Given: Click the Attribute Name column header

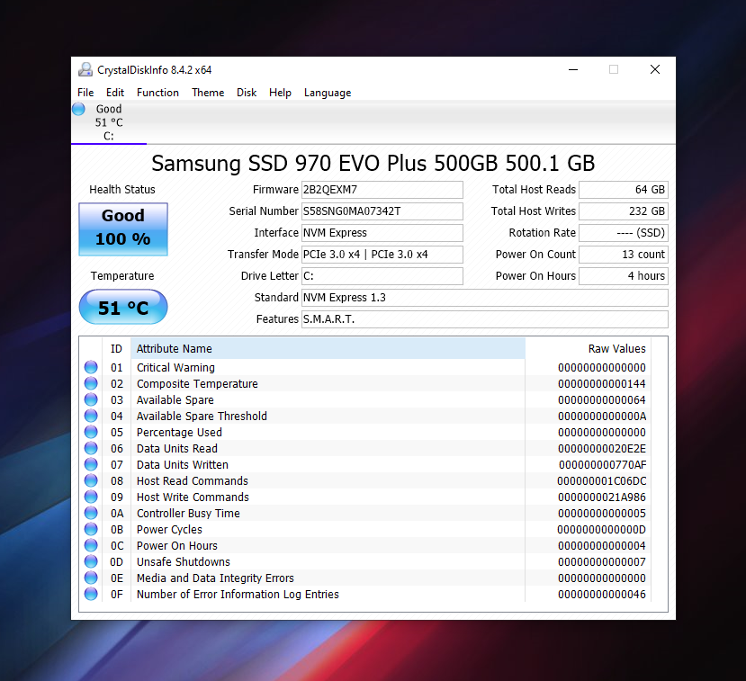Looking at the screenshot, I should (328, 348).
